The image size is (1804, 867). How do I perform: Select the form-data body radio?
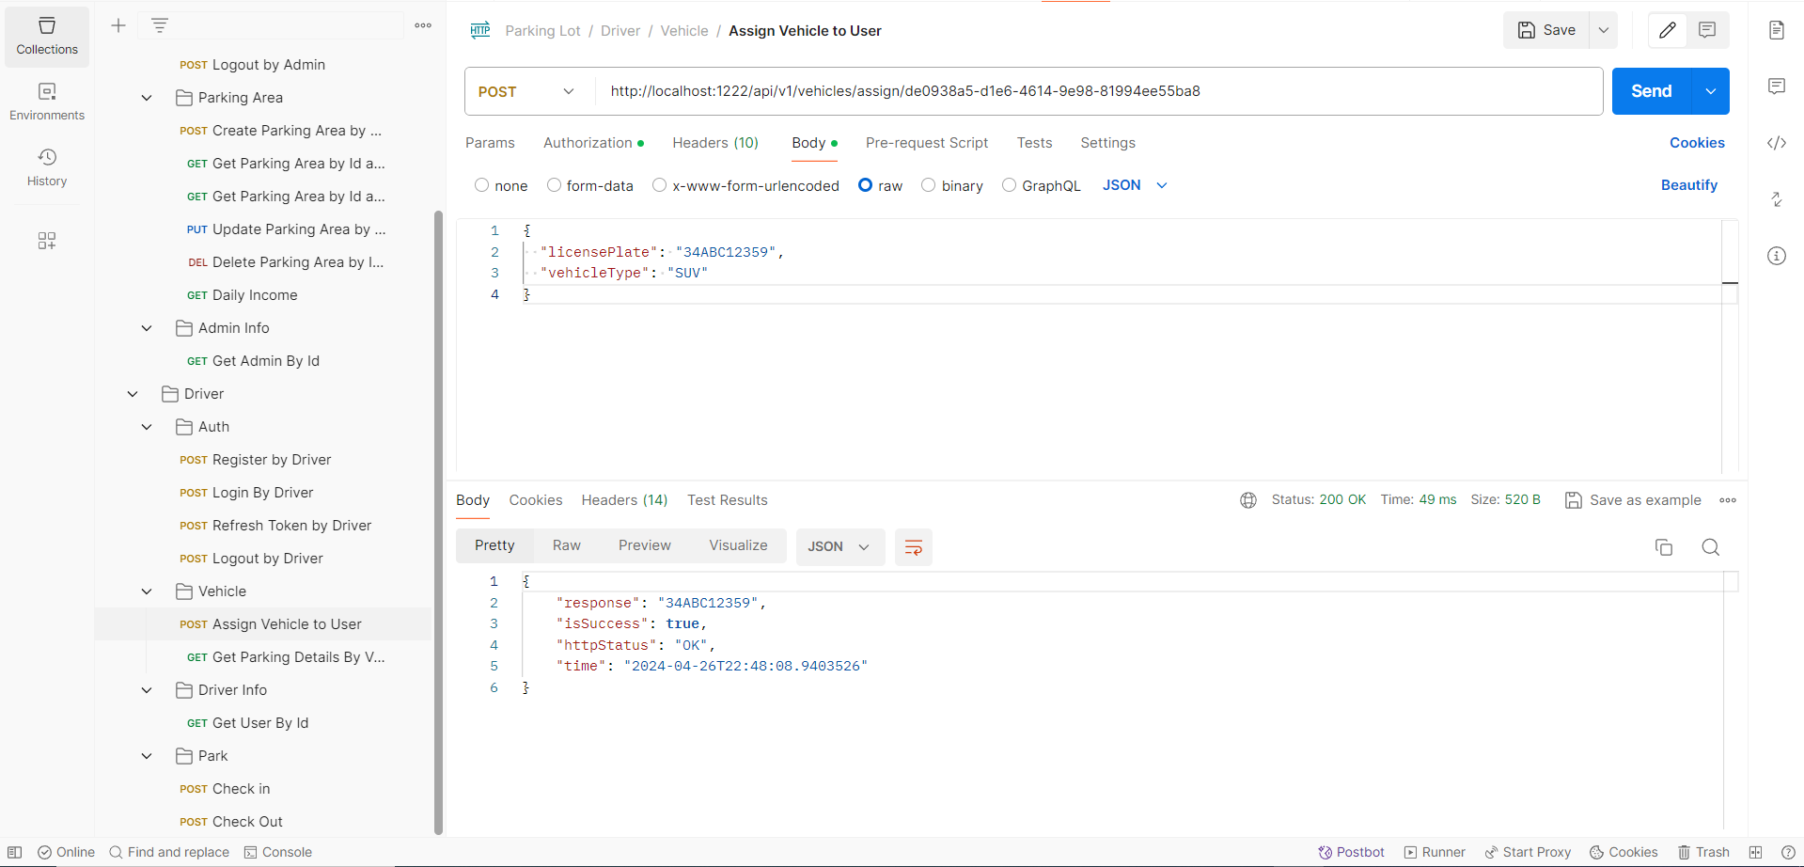pos(555,185)
